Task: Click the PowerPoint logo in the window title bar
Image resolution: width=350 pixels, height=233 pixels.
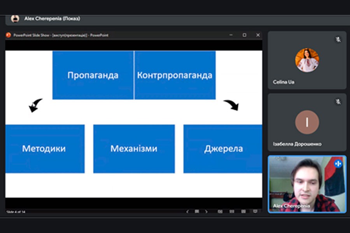Action: pos(9,35)
